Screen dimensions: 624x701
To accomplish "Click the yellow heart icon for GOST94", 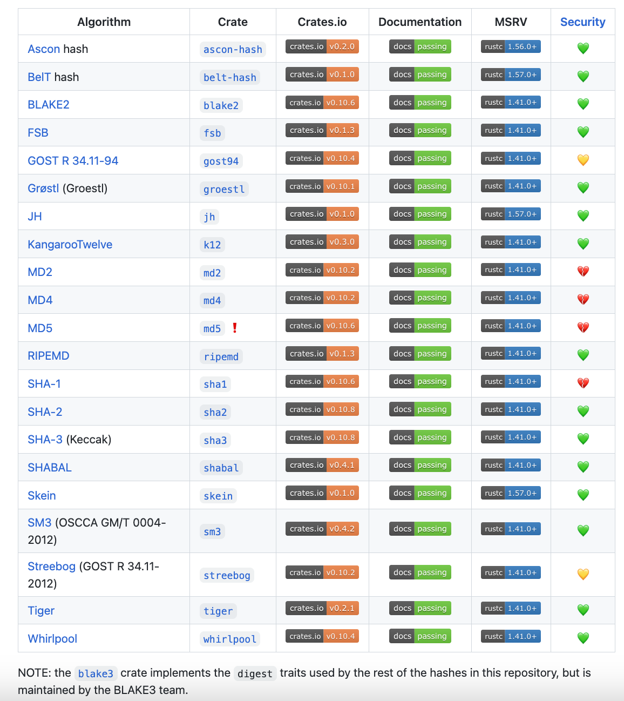I will coord(583,160).
